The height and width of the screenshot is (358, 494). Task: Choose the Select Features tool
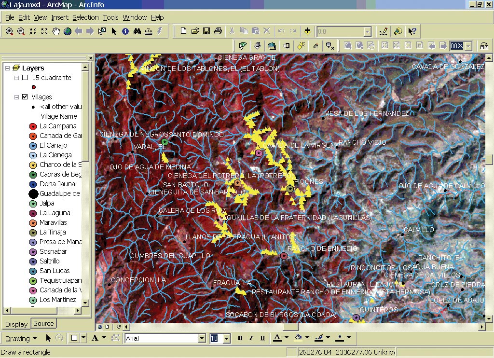(x=102, y=31)
